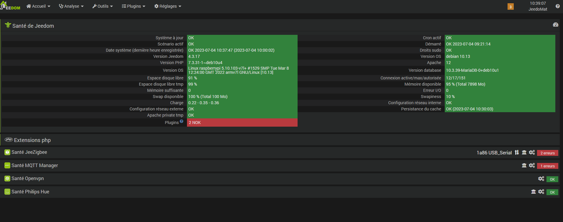
Task: Open Philips Hue configuration gears icon
Action: coord(541,192)
